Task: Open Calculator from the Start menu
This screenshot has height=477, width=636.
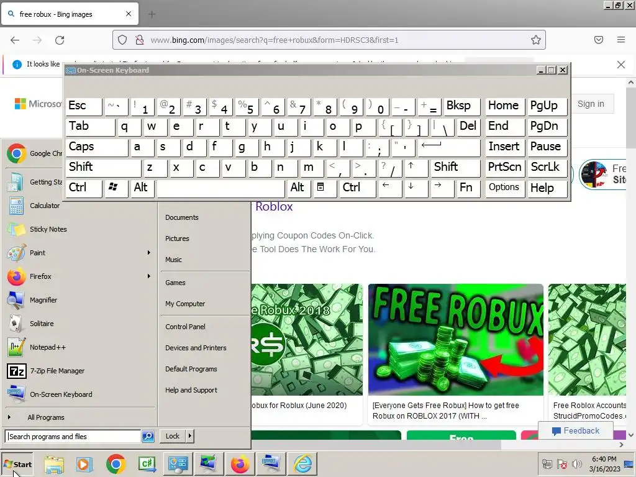Action: (79, 206)
